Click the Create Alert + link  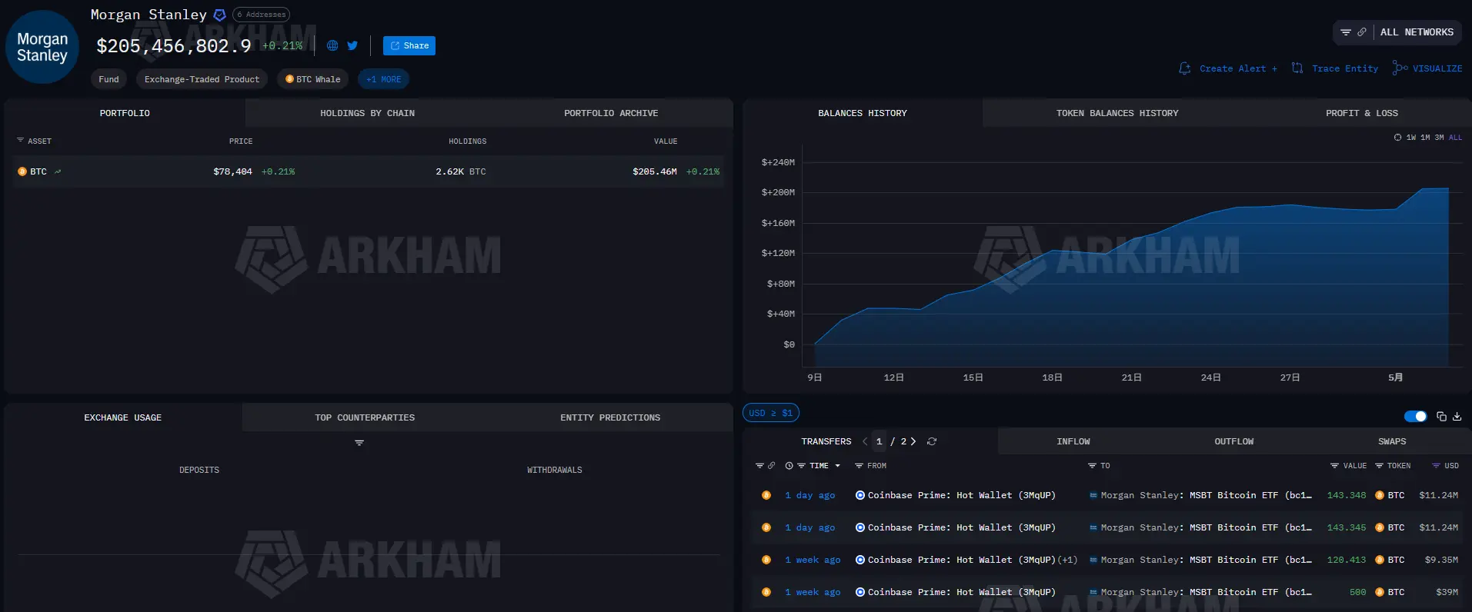tap(1238, 68)
